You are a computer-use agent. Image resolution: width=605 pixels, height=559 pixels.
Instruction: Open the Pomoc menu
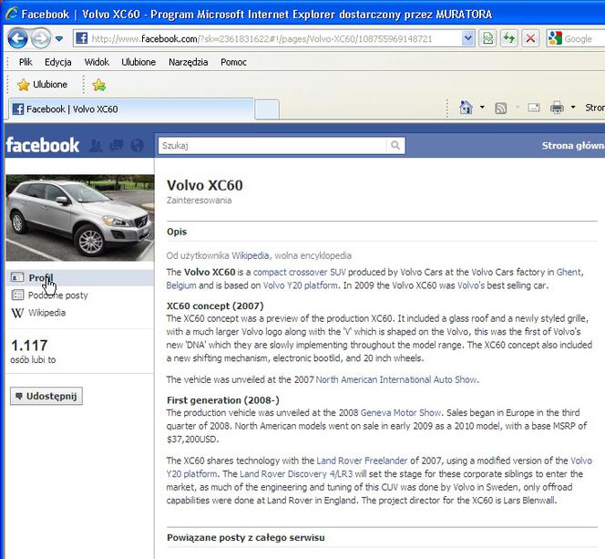tap(233, 62)
